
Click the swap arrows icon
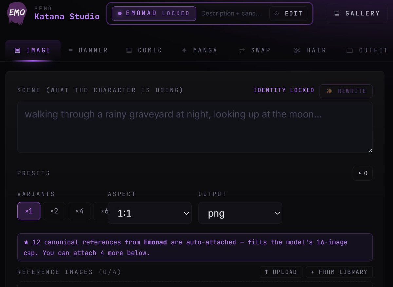coord(242,50)
